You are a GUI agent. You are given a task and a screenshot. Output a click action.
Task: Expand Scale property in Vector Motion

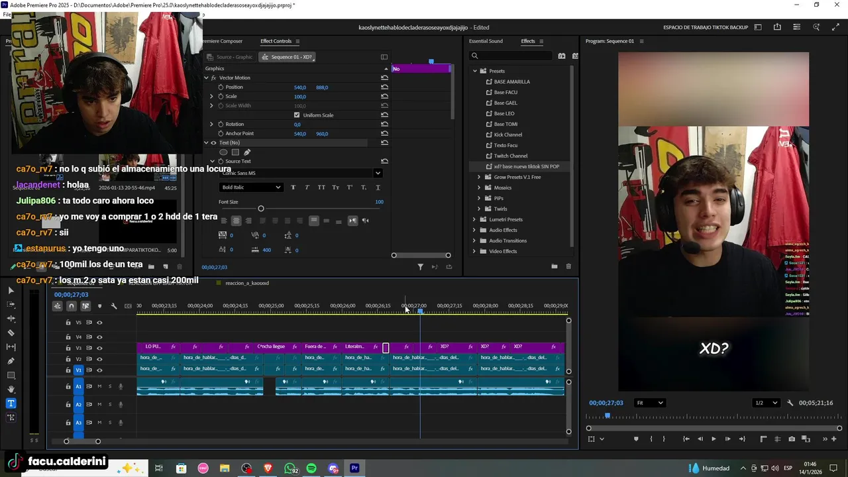[x=212, y=97]
